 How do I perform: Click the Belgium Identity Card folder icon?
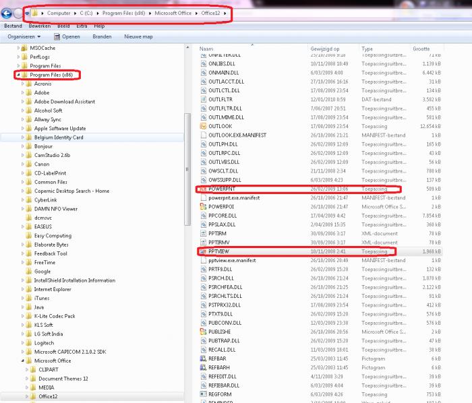point(29,137)
